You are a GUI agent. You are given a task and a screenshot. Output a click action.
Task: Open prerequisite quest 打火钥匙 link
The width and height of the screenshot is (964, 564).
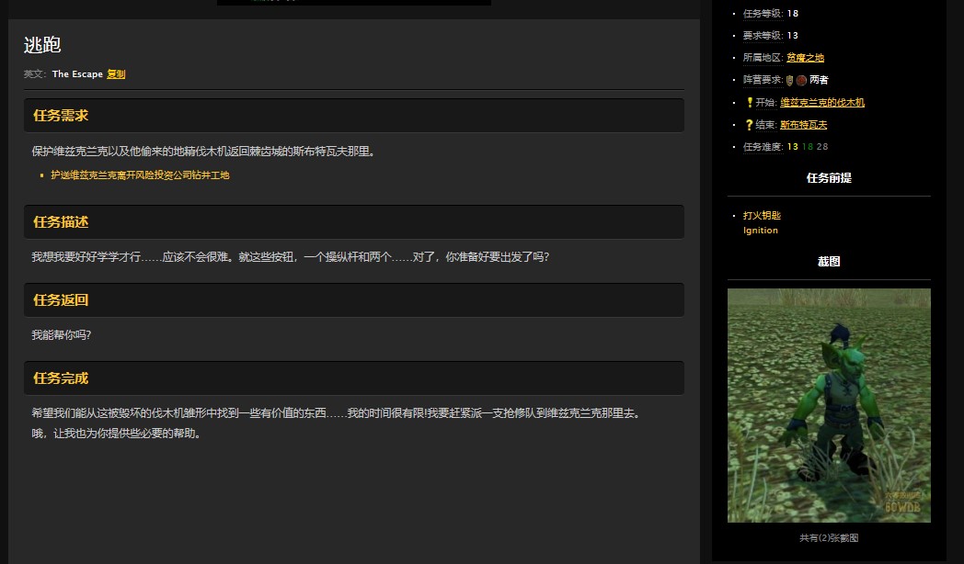(762, 216)
